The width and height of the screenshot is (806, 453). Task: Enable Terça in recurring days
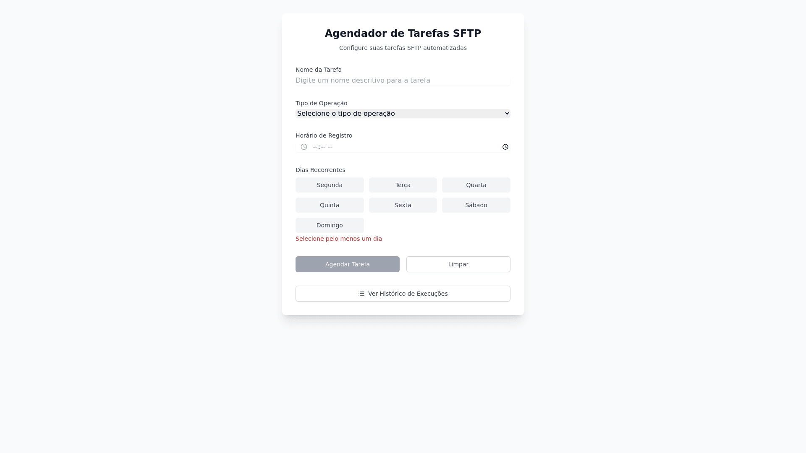point(403,185)
